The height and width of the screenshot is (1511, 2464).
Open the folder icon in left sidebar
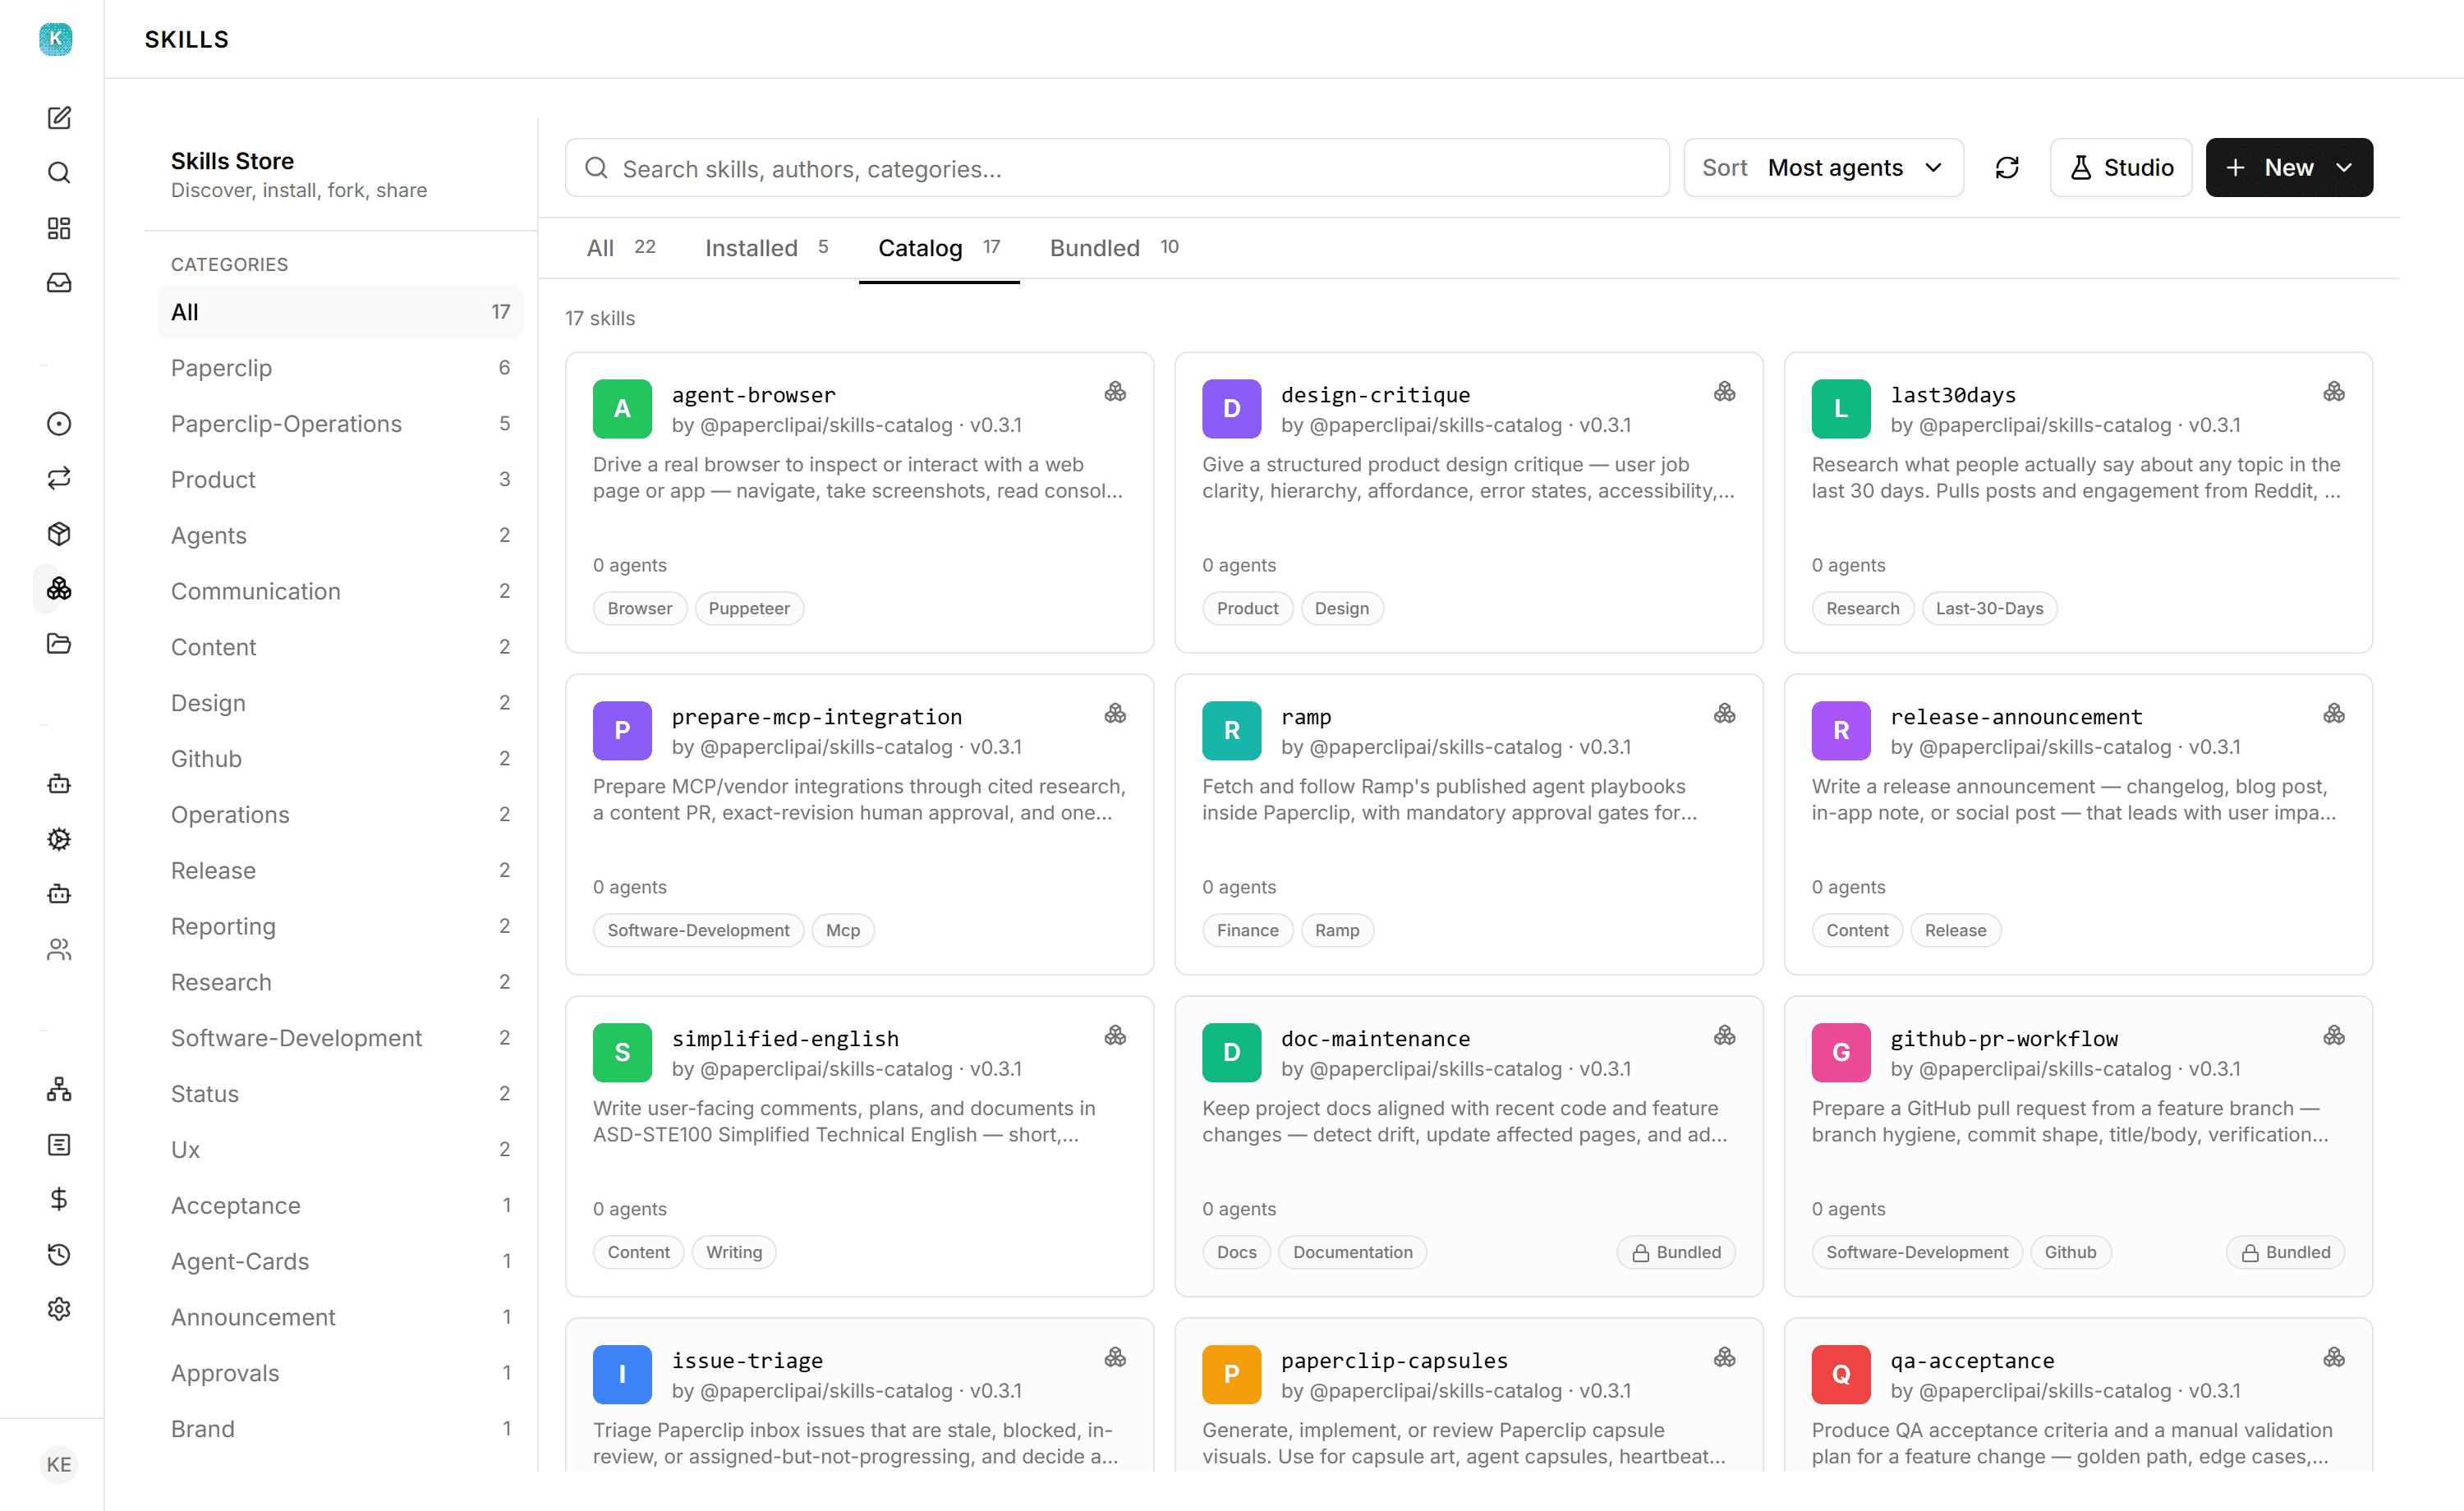click(59, 643)
